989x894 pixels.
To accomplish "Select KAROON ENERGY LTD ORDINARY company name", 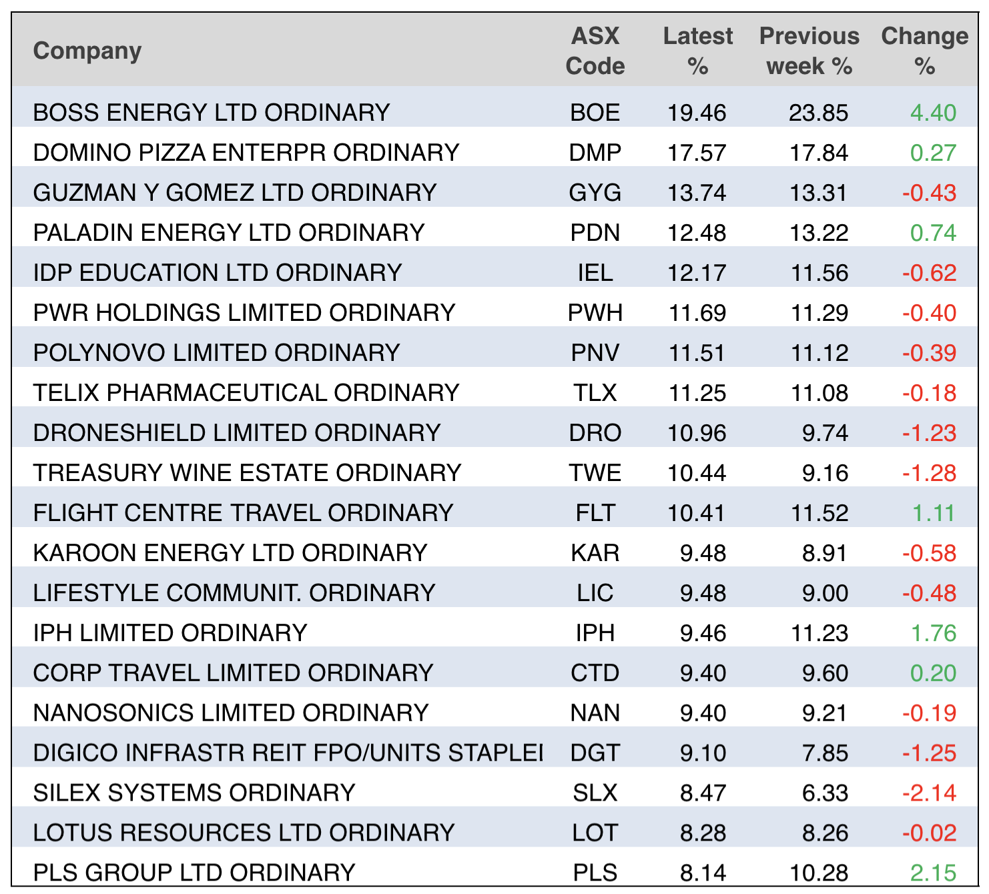I will click(230, 553).
